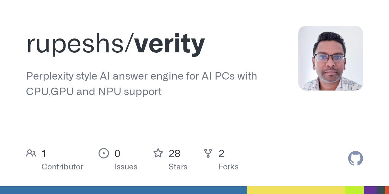Click the star count number 28
The height and width of the screenshot is (194, 389).
coord(174,154)
